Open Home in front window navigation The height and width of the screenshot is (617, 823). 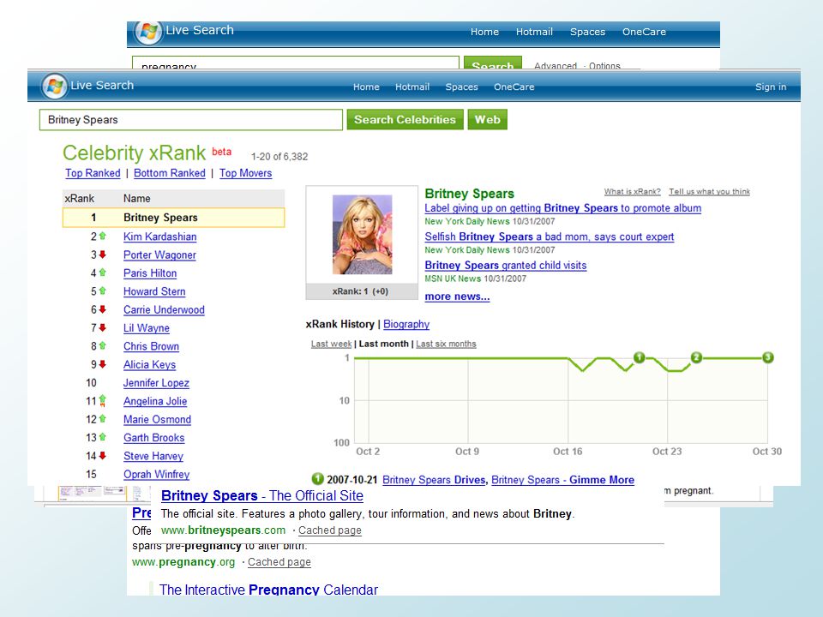[x=366, y=87]
